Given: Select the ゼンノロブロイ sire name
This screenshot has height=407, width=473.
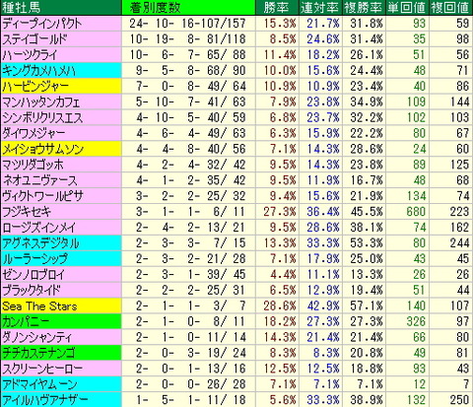Looking at the screenshot, I should (x=34, y=275).
